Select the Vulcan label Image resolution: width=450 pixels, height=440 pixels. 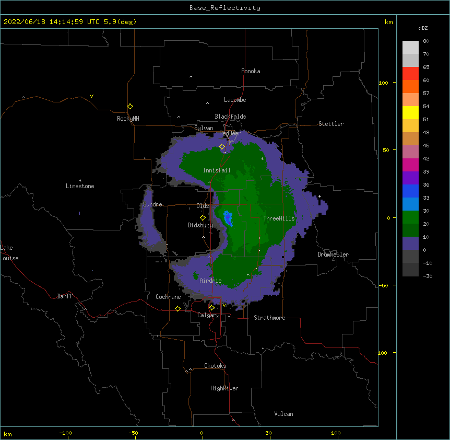pos(283,414)
